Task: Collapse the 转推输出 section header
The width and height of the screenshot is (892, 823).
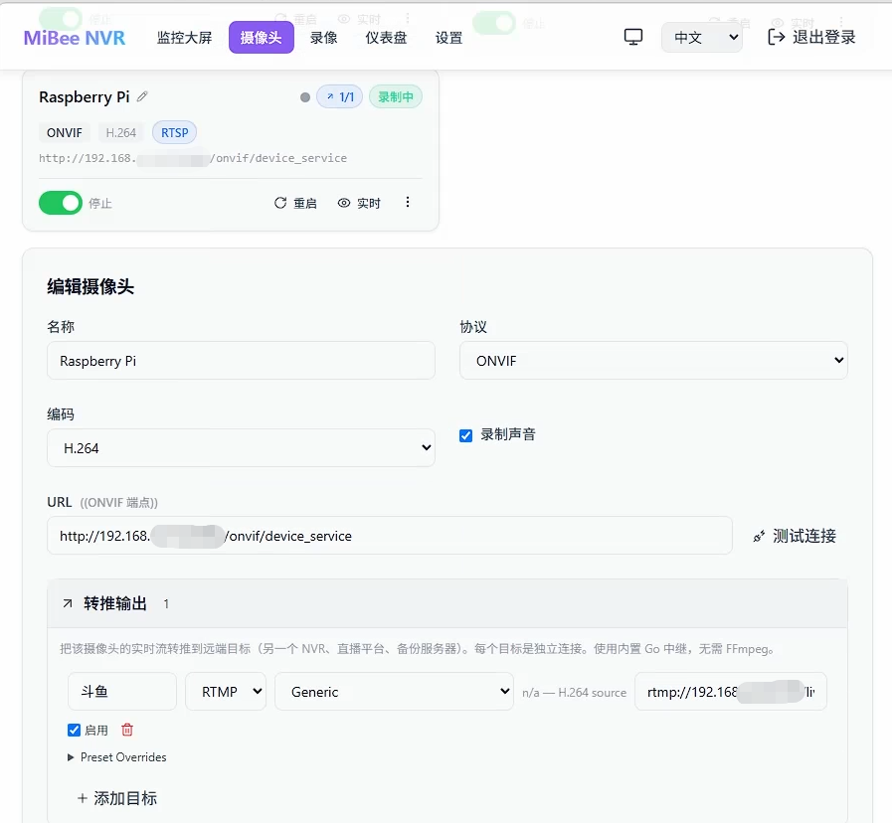Action: (447, 603)
